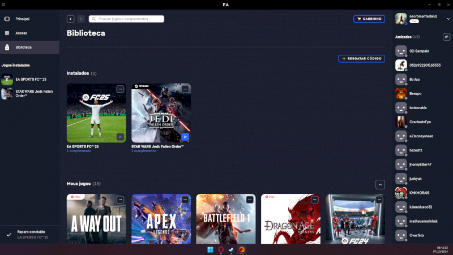
Task: Open friend eZmoneysnake
Action: tap(422, 136)
